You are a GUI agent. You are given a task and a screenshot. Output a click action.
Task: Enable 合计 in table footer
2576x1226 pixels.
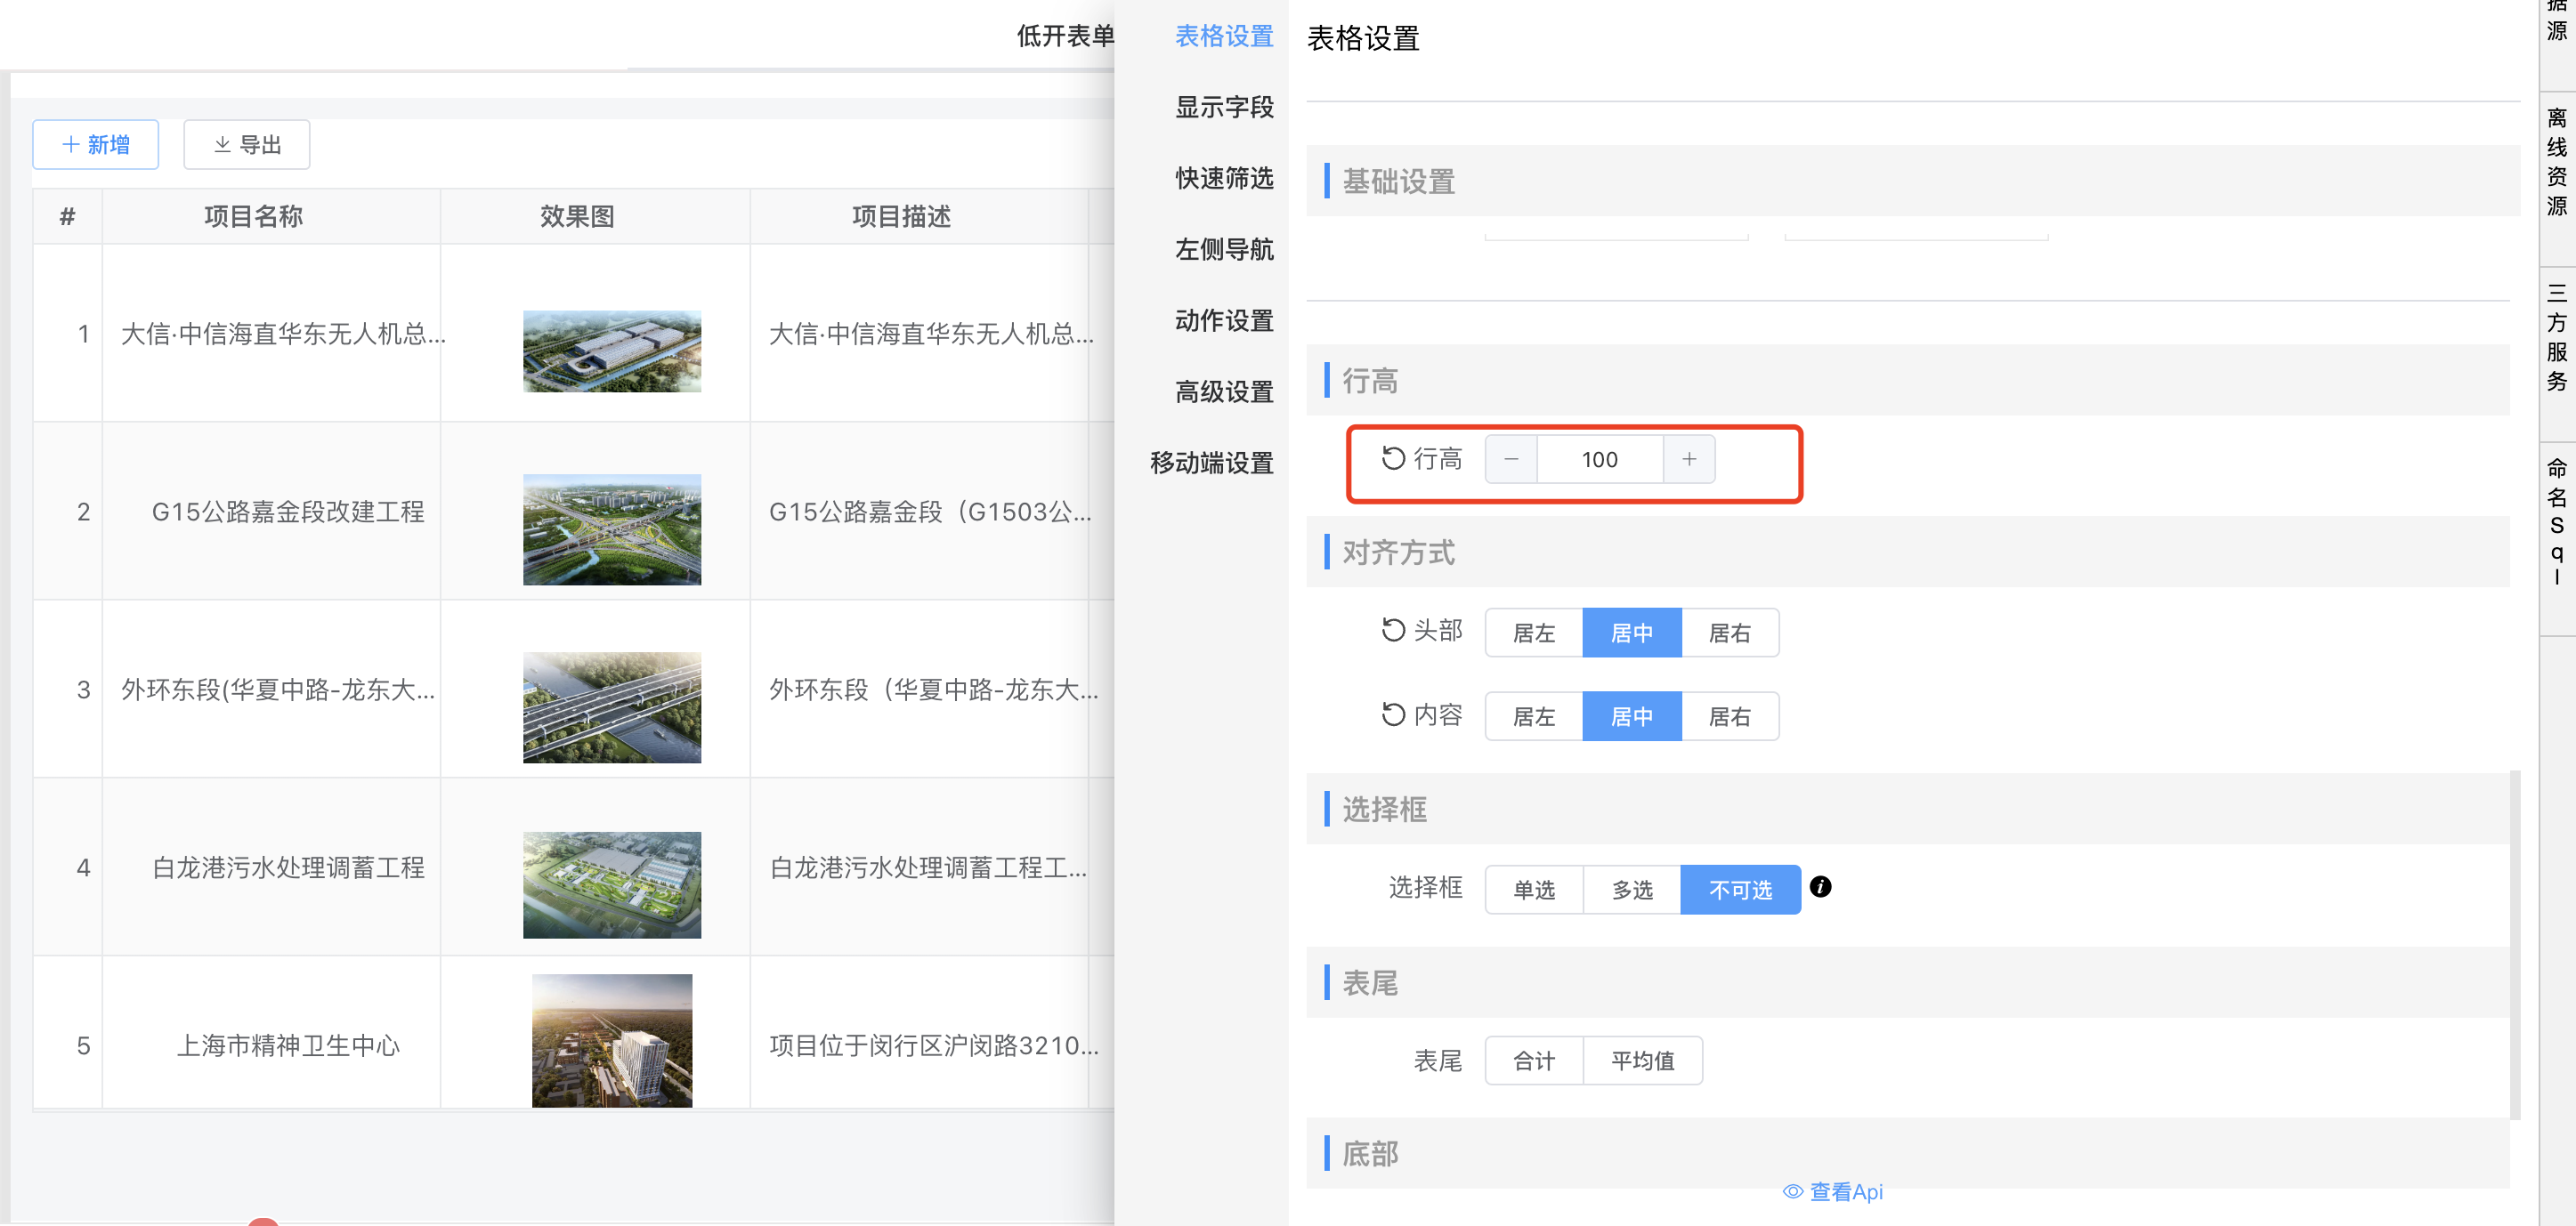tap(1533, 1061)
